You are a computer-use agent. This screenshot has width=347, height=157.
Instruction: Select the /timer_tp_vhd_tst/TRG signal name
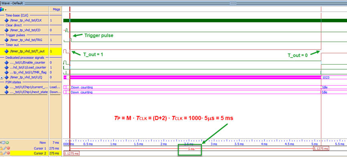pos(26,40)
